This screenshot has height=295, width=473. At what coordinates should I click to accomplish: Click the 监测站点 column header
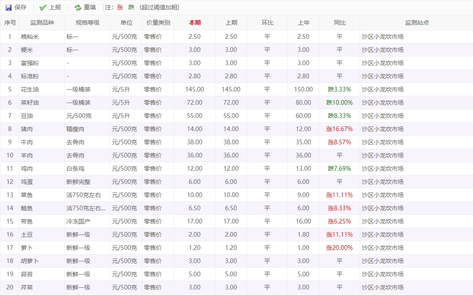point(416,23)
